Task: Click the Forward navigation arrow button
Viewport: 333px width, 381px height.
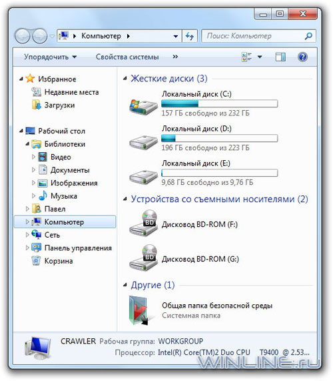Action: (40, 36)
